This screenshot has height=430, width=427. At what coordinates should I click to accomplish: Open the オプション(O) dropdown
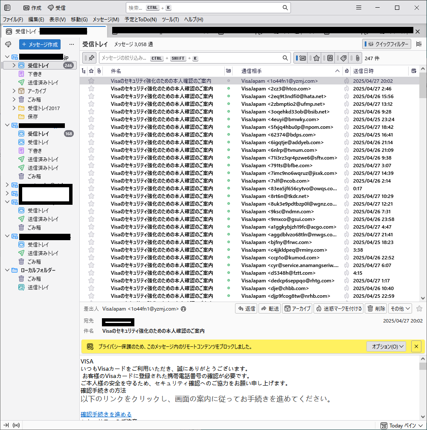point(386,347)
